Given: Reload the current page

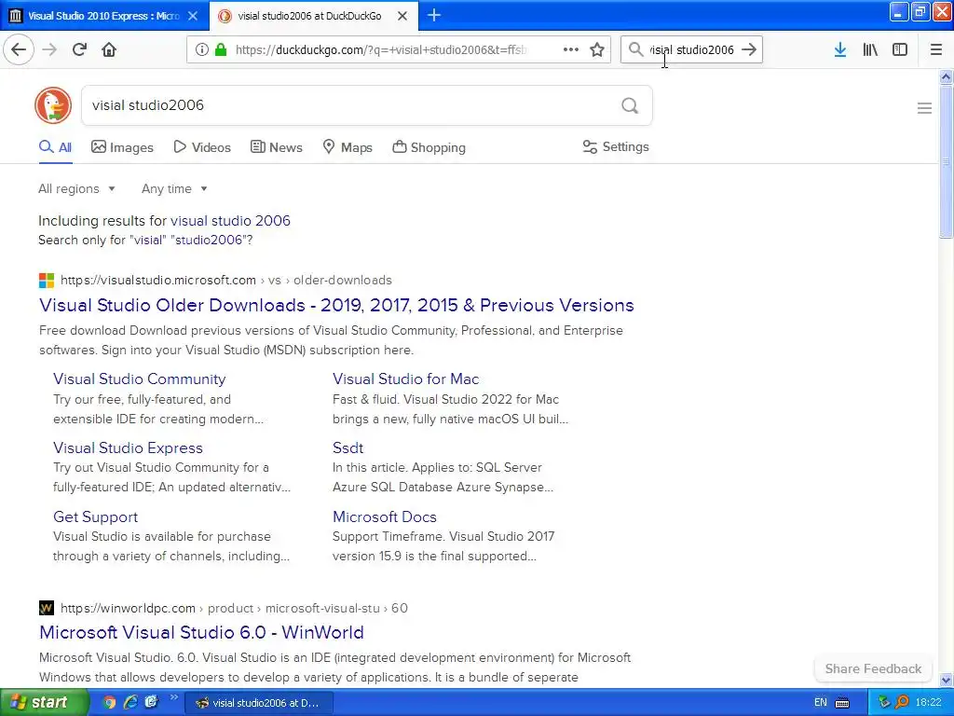Looking at the screenshot, I should (x=79, y=49).
